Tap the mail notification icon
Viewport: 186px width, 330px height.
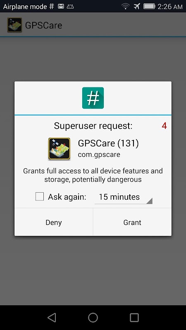click(61, 6)
